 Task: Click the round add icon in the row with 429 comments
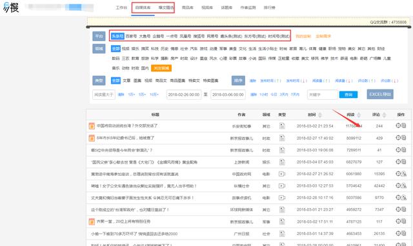(398, 137)
